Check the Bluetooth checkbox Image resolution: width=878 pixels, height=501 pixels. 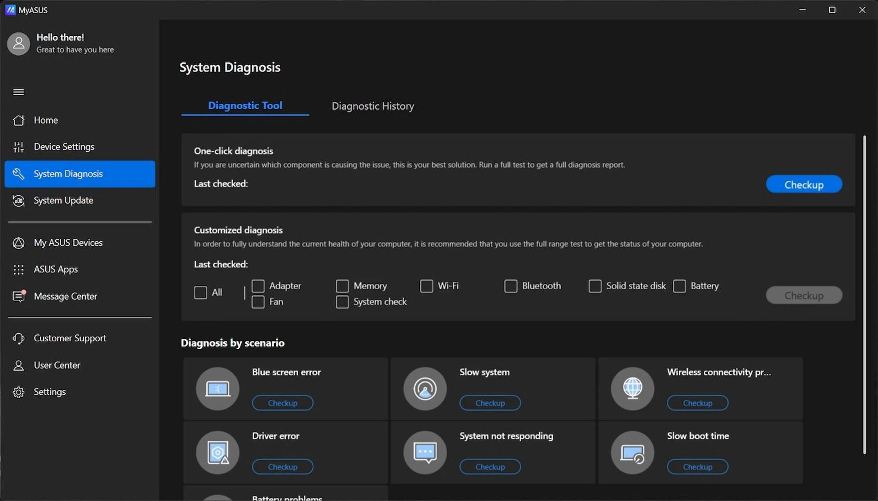coord(510,286)
